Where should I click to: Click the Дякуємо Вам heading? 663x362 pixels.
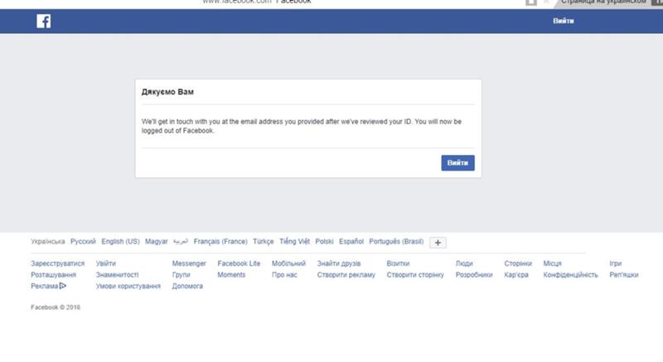click(x=167, y=92)
